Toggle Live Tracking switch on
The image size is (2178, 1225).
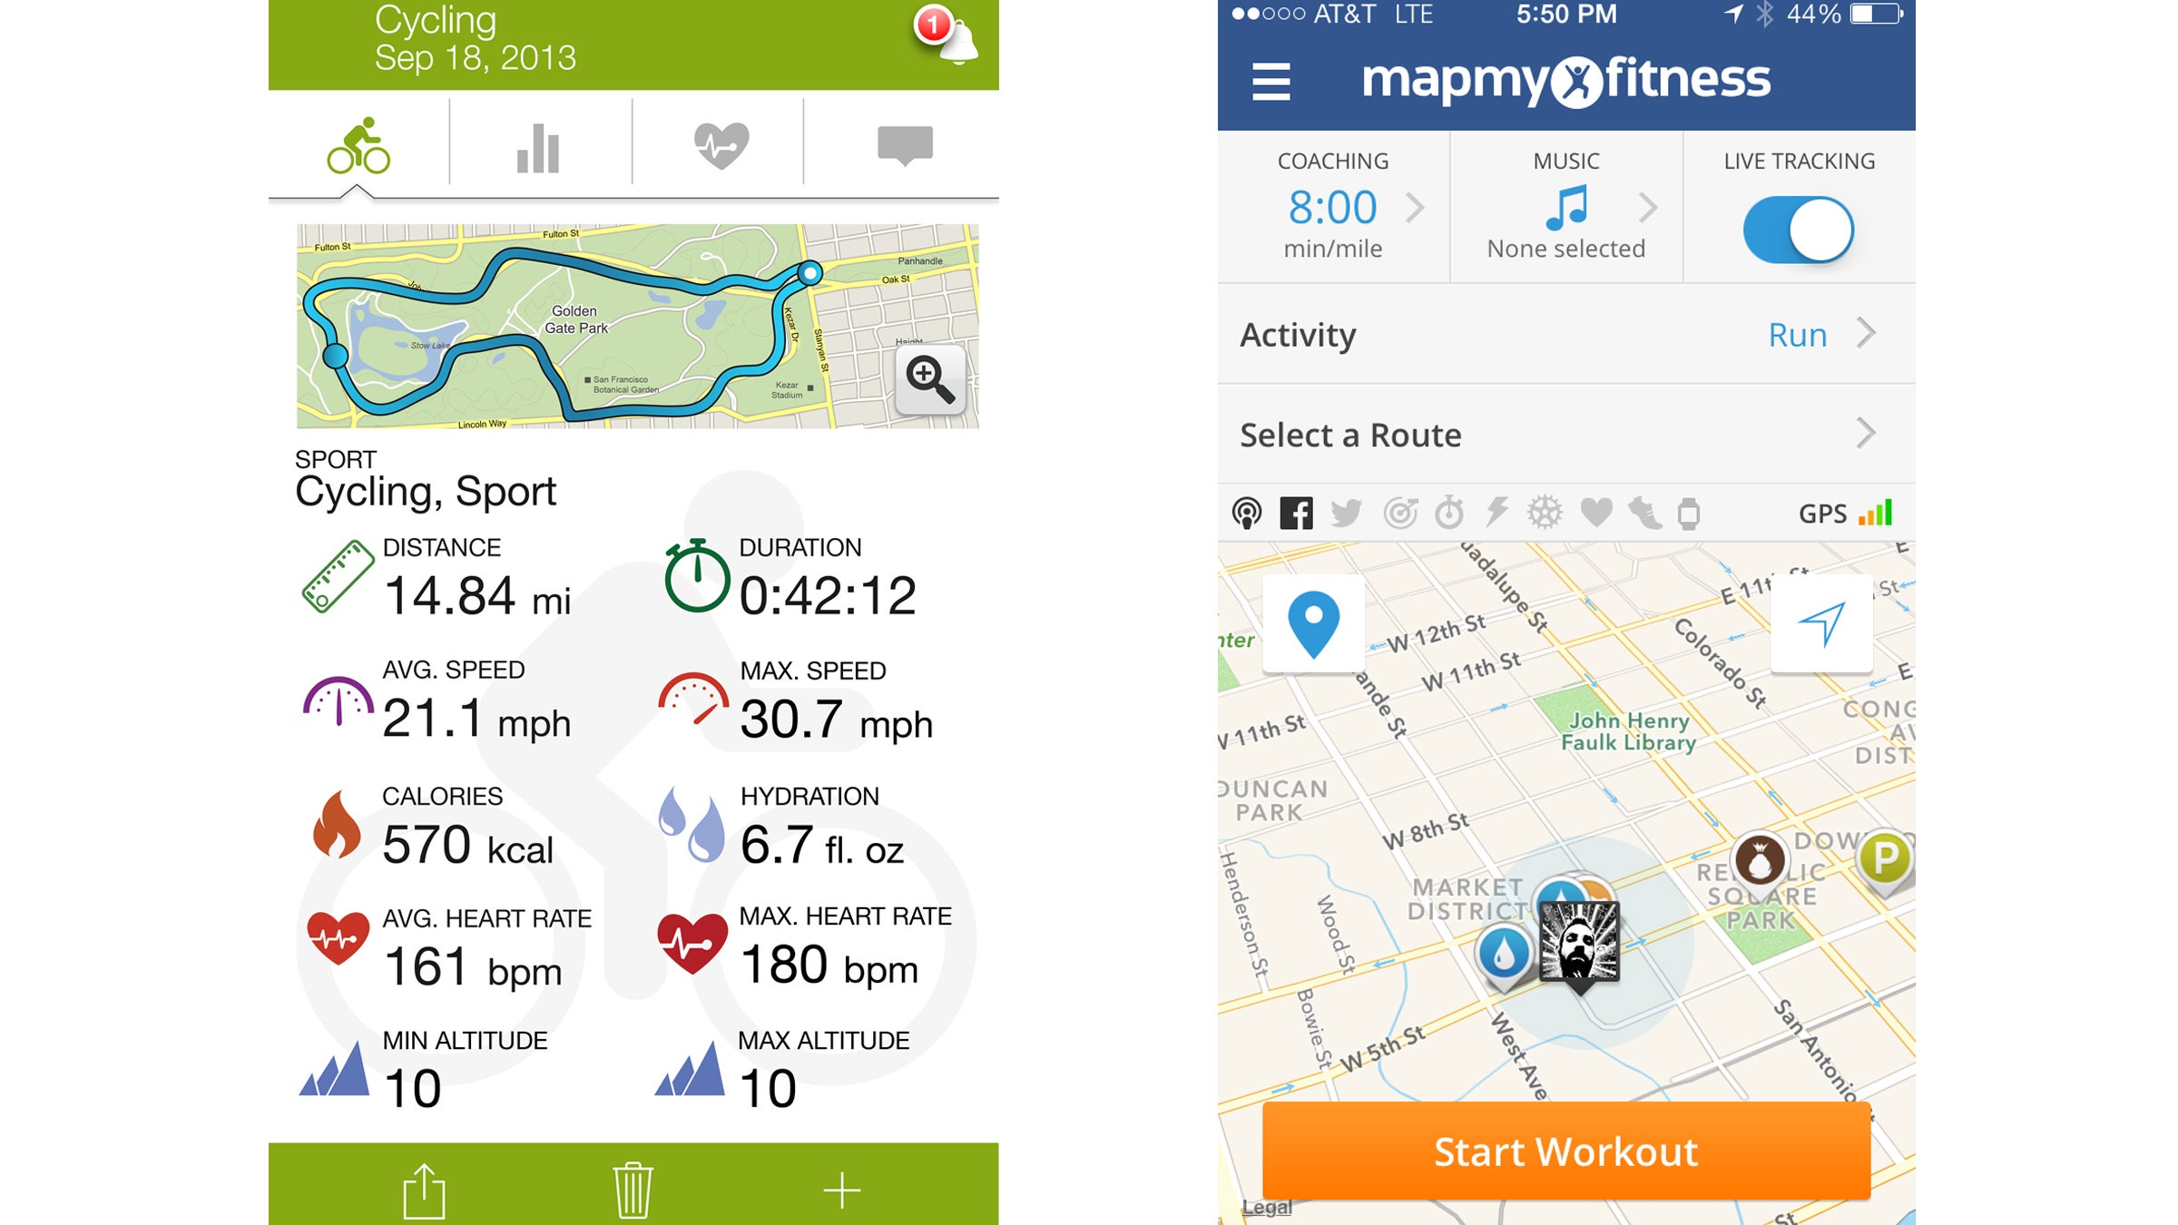(1802, 229)
